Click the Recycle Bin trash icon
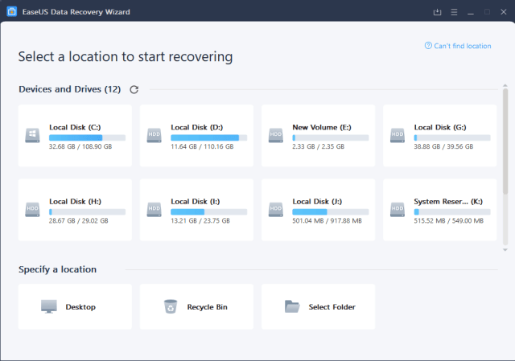Viewport: 515px width, 361px height. tap(171, 306)
